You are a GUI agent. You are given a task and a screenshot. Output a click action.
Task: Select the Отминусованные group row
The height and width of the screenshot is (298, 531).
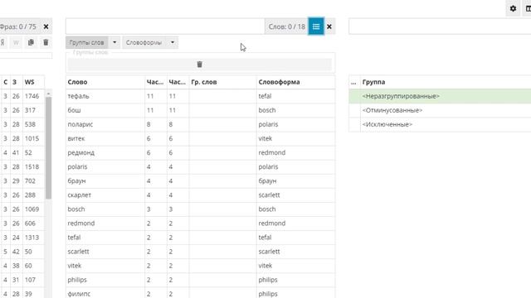point(440,110)
